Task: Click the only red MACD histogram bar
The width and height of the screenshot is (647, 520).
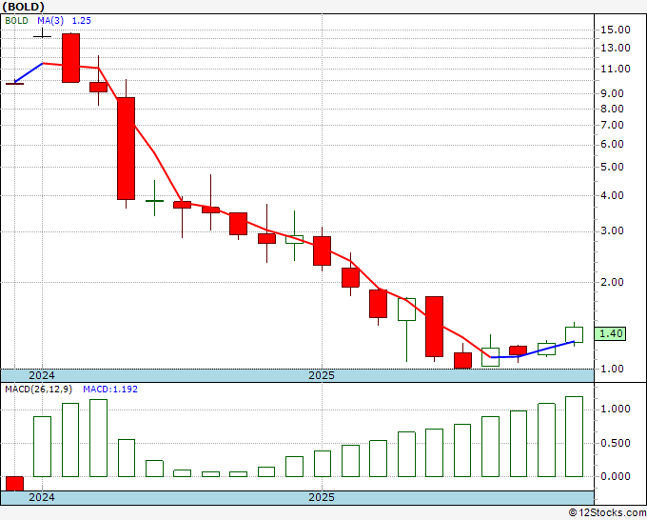Action: [x=14, y=484]
